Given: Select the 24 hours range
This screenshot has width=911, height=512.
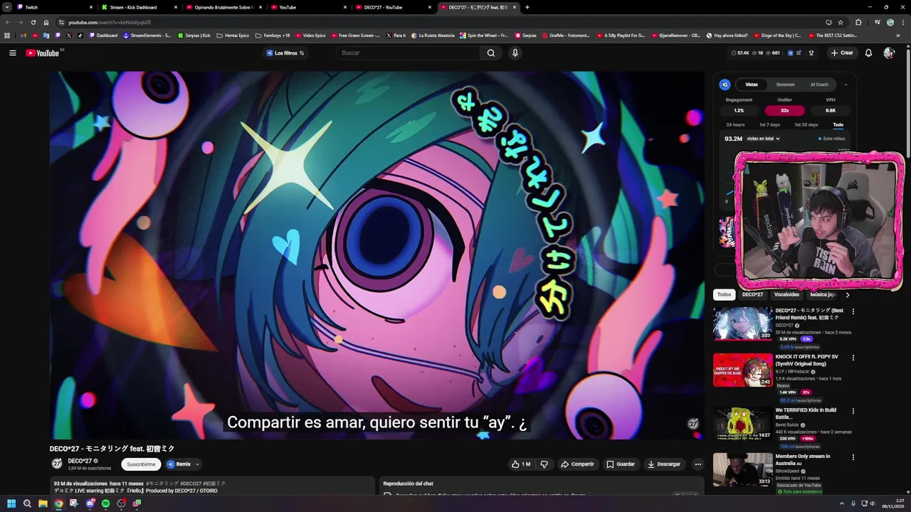Looking at the screenshot, I should pyautogui.click(x=735, y=124).
